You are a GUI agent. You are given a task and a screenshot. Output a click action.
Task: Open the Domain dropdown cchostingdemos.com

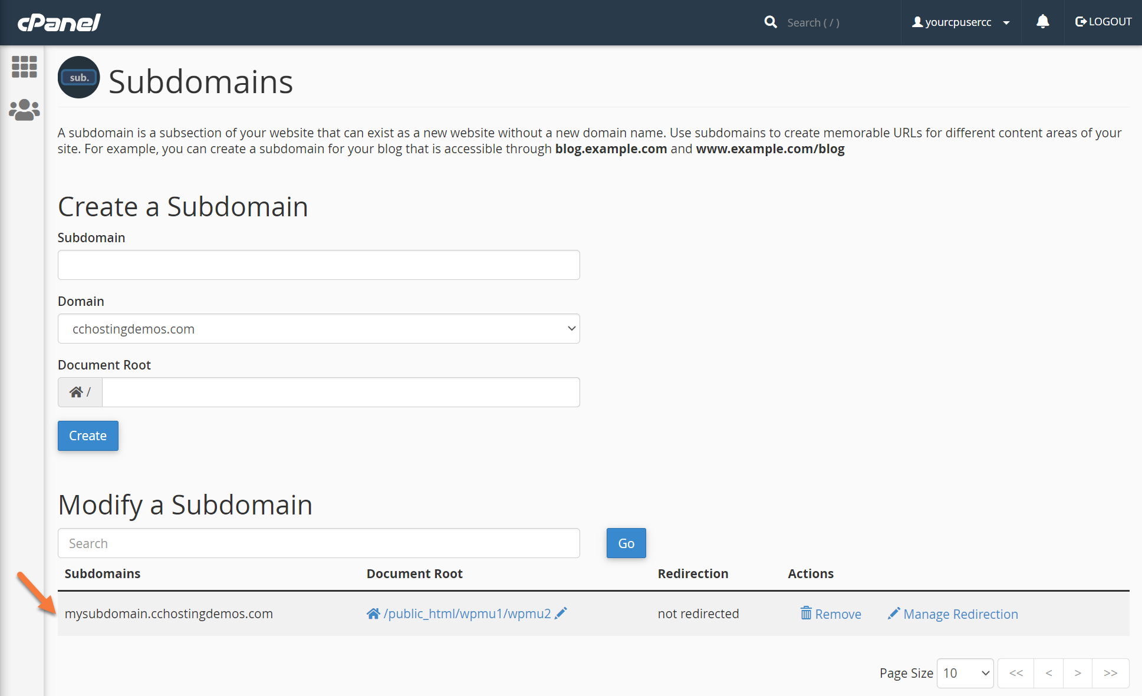pyautogui.click(x=318, y=329)
